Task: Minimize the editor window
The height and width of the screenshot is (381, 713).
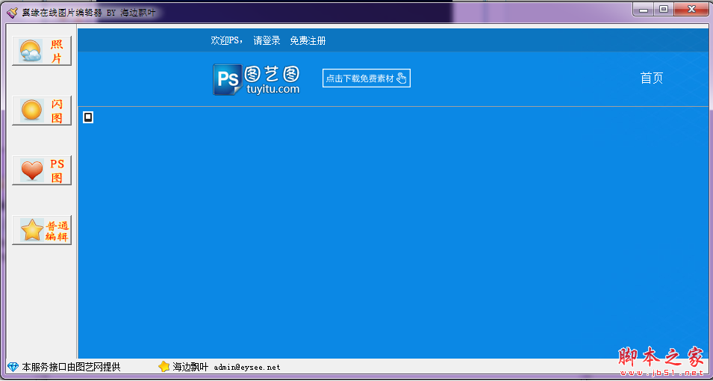Action: (644, 9)
